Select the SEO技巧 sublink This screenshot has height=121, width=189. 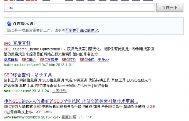click(x=69, y=60)
